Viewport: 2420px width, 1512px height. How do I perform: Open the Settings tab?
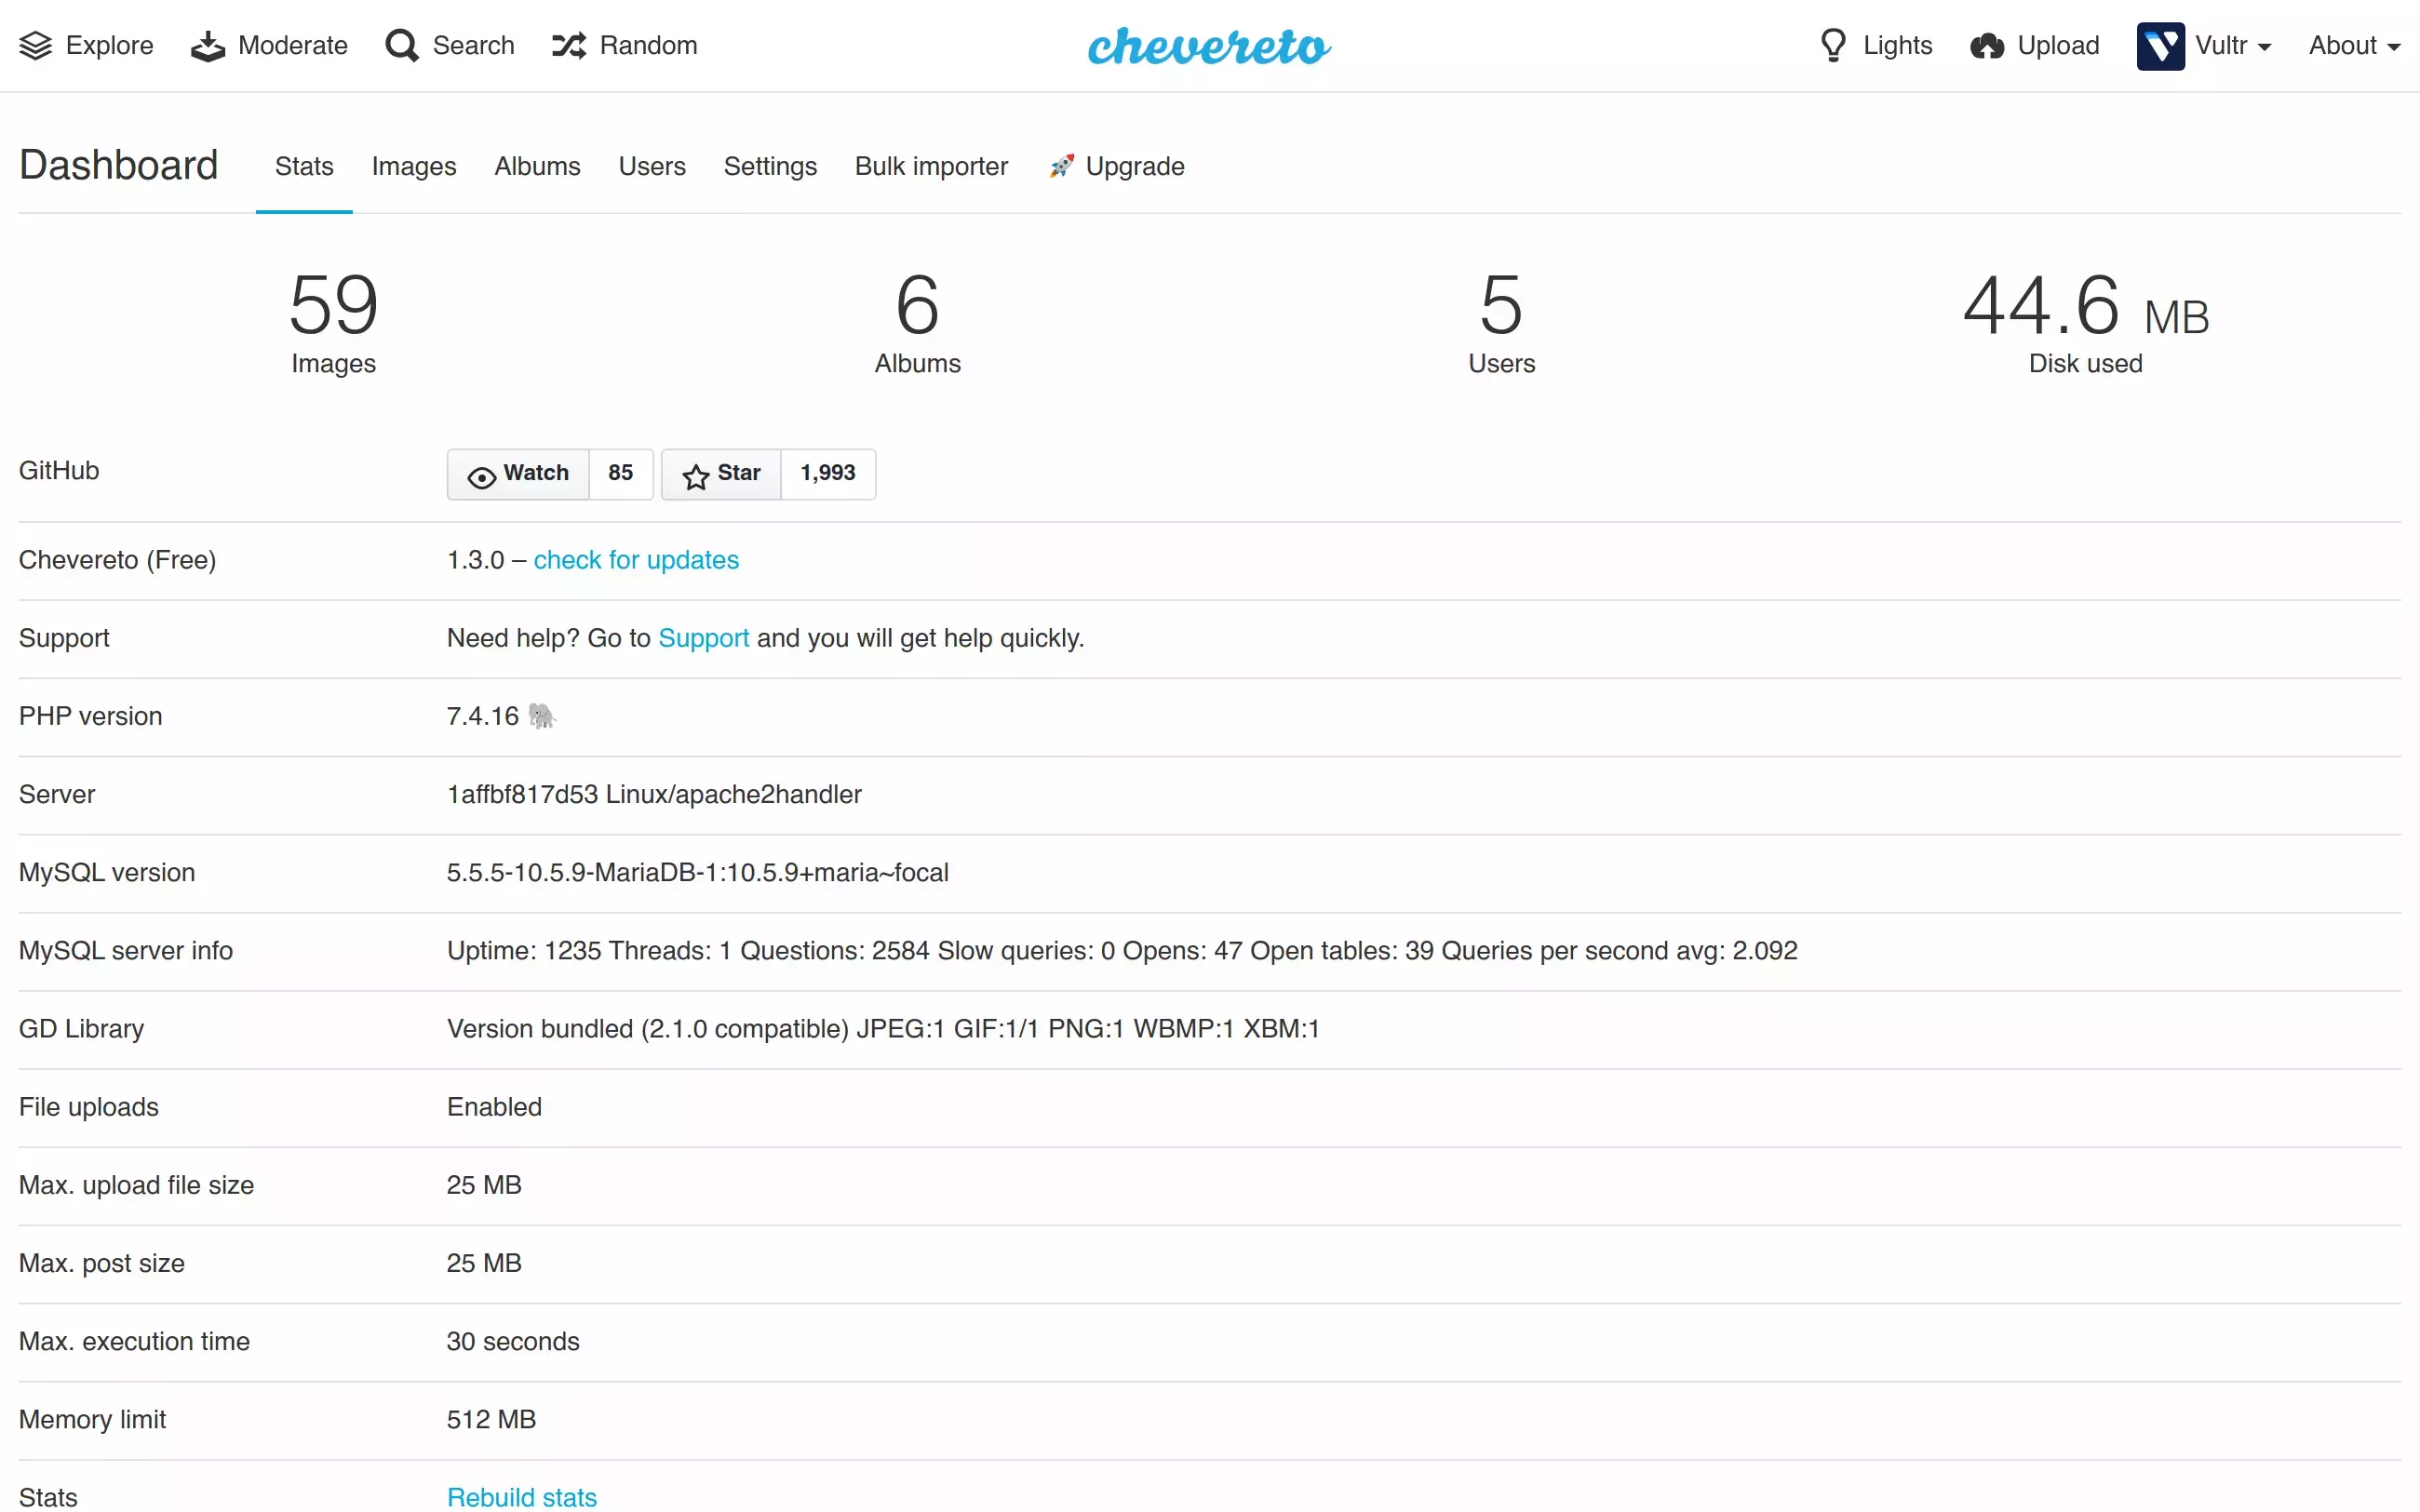769,166
